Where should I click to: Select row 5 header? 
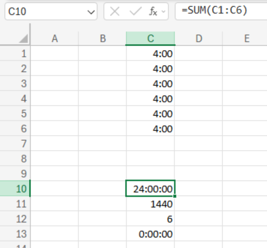pyautogui.click(x=15, y=114)
